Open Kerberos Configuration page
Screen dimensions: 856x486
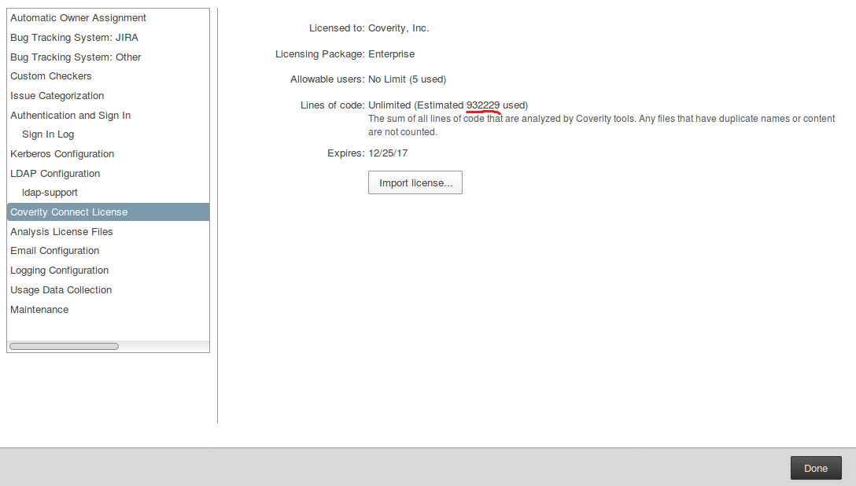pos(108,154)
